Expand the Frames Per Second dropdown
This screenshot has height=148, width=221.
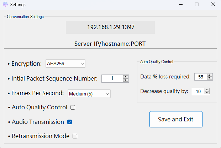[x=89, y=94]
